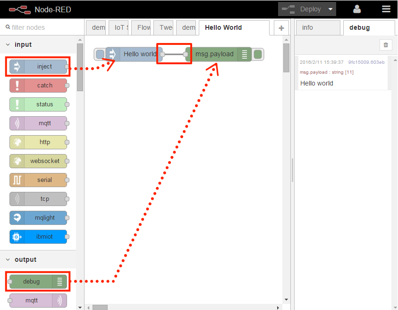Screen dimensions: 398x310
Task: Focus the filter nodes search field
Action: click(x=42, y=27)
